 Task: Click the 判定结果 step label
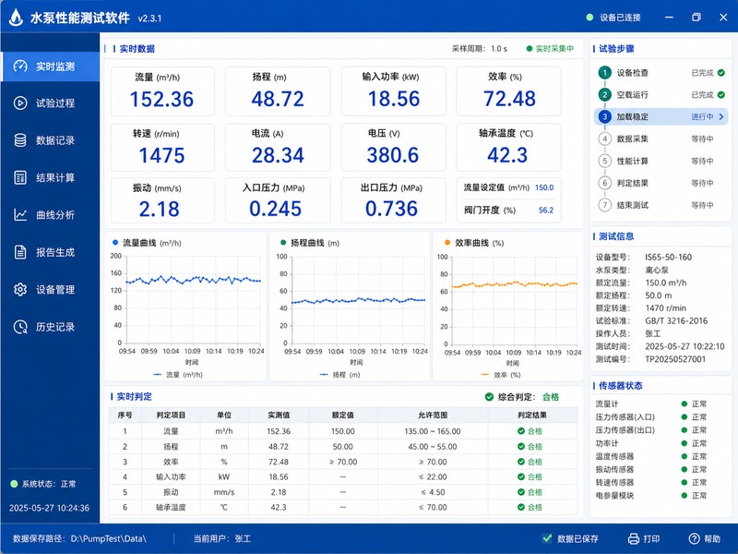(x=633, y=183)
